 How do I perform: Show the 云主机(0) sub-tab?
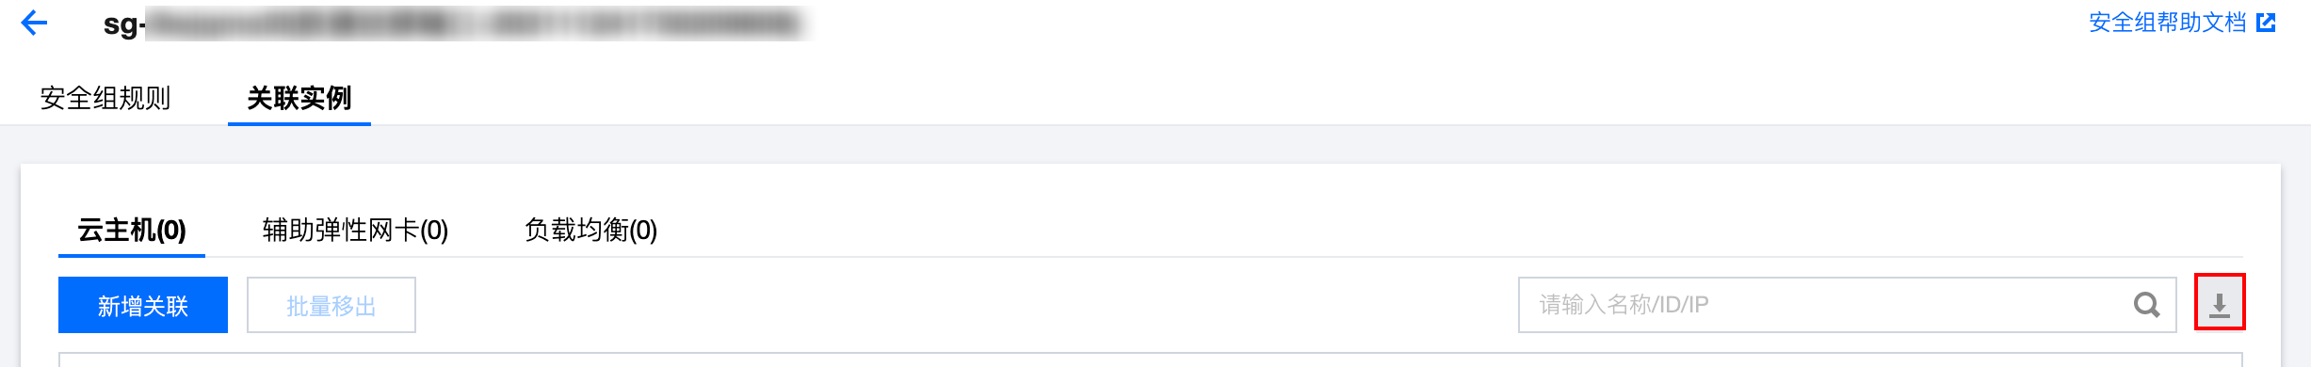132,230
